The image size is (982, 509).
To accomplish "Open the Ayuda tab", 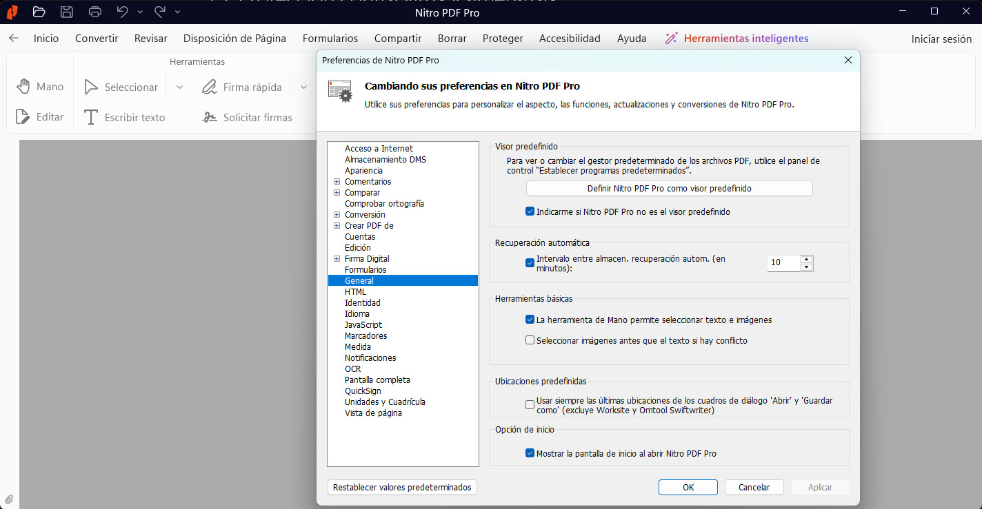I will [632, 39].
